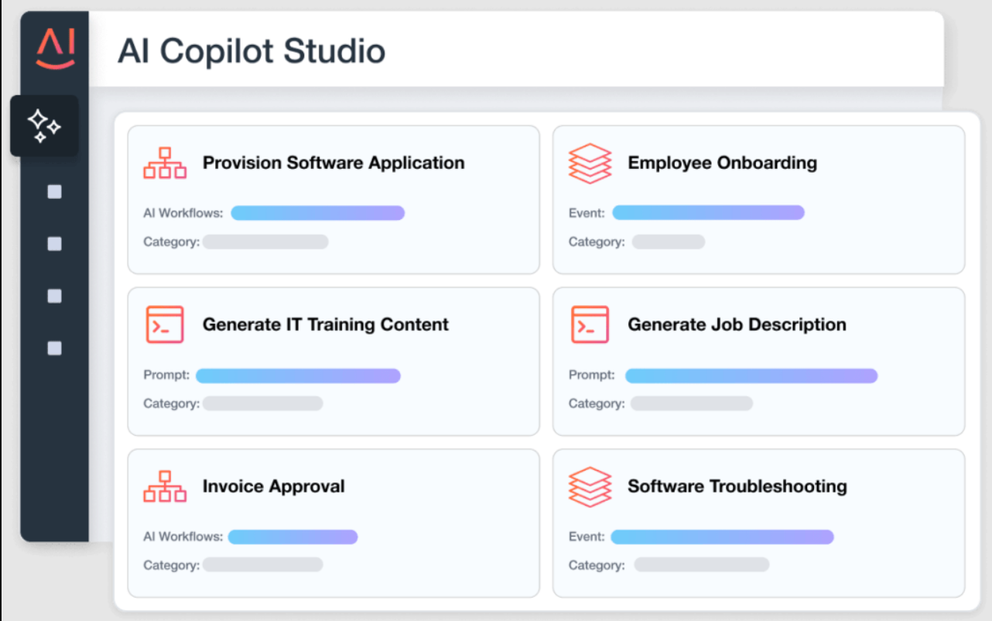Click Category placeholder in Generate Job Description

tap(692, 403)
